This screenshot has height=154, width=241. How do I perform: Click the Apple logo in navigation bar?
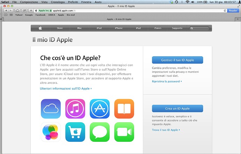(x=40, y=28)
